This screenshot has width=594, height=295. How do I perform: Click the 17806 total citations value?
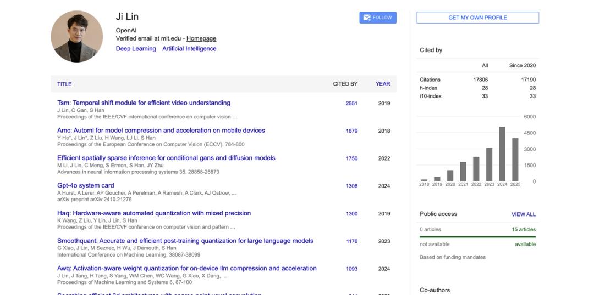(x=480, y=80)
